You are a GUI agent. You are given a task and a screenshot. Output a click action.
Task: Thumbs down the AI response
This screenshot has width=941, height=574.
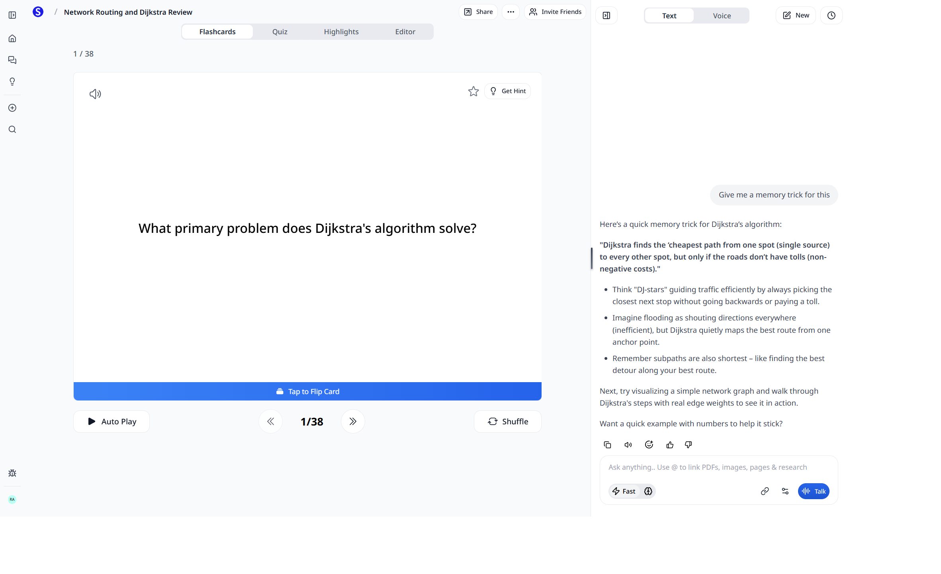[x=688, y=445]
